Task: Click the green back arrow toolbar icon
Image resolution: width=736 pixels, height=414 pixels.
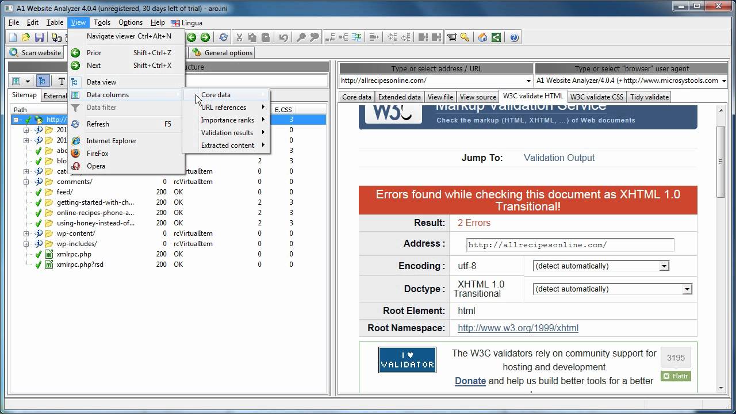Action: pos(190,37)
